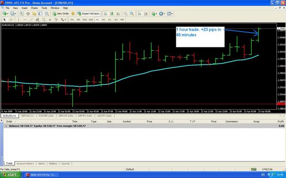Viewport: 286px width, 178px height.
Task: Open the Insert menu
Action: click(24, 8)
